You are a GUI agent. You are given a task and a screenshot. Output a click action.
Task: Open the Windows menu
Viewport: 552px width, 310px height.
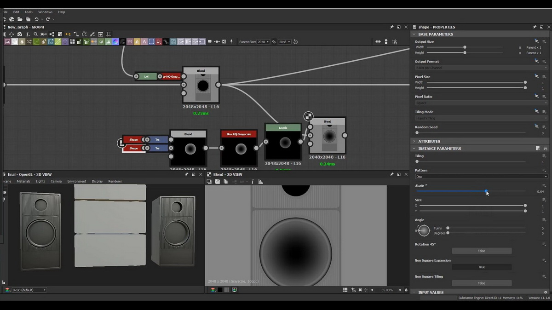[x=45, y=12]
